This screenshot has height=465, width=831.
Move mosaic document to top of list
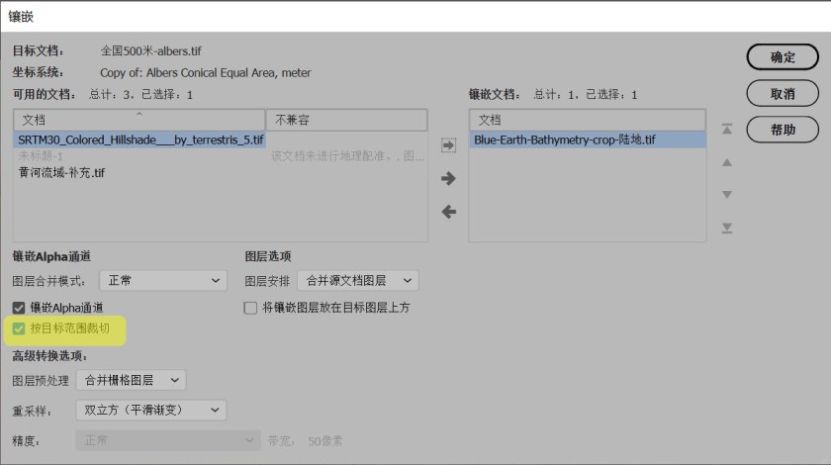tap(727, 129)
